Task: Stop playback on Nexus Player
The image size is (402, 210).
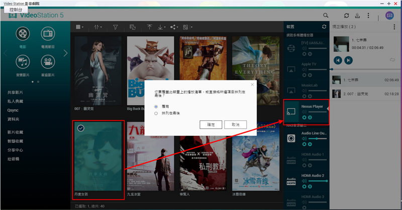Action: [305, 117]
